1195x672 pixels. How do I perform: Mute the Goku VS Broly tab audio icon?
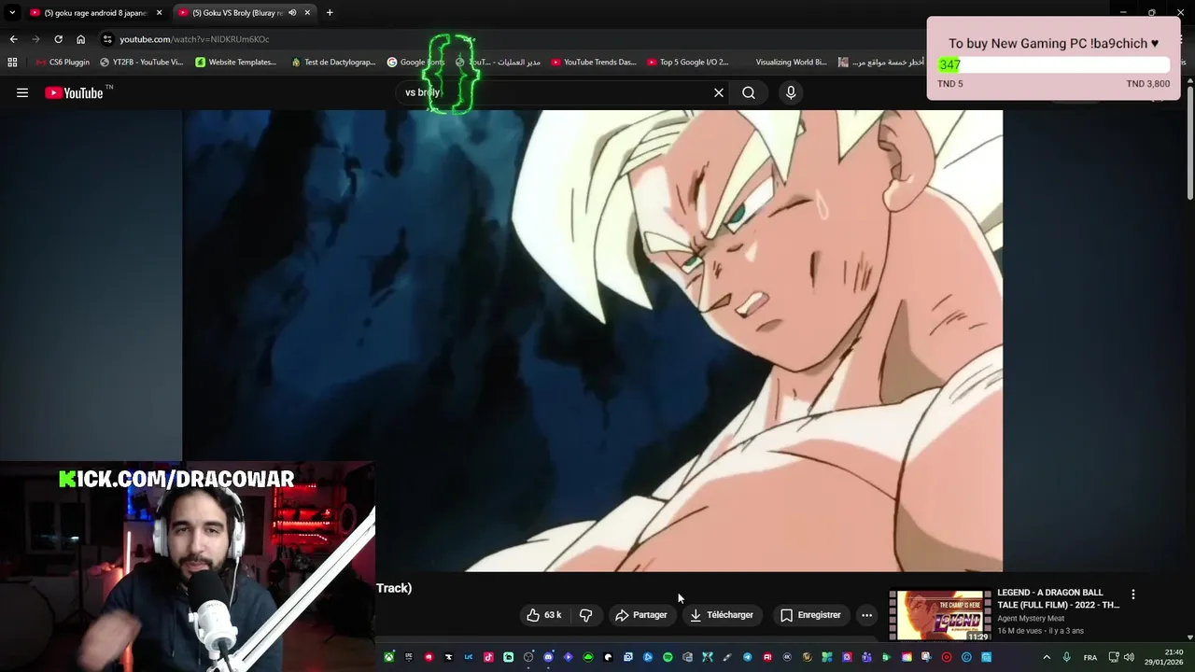coord(292,13)
